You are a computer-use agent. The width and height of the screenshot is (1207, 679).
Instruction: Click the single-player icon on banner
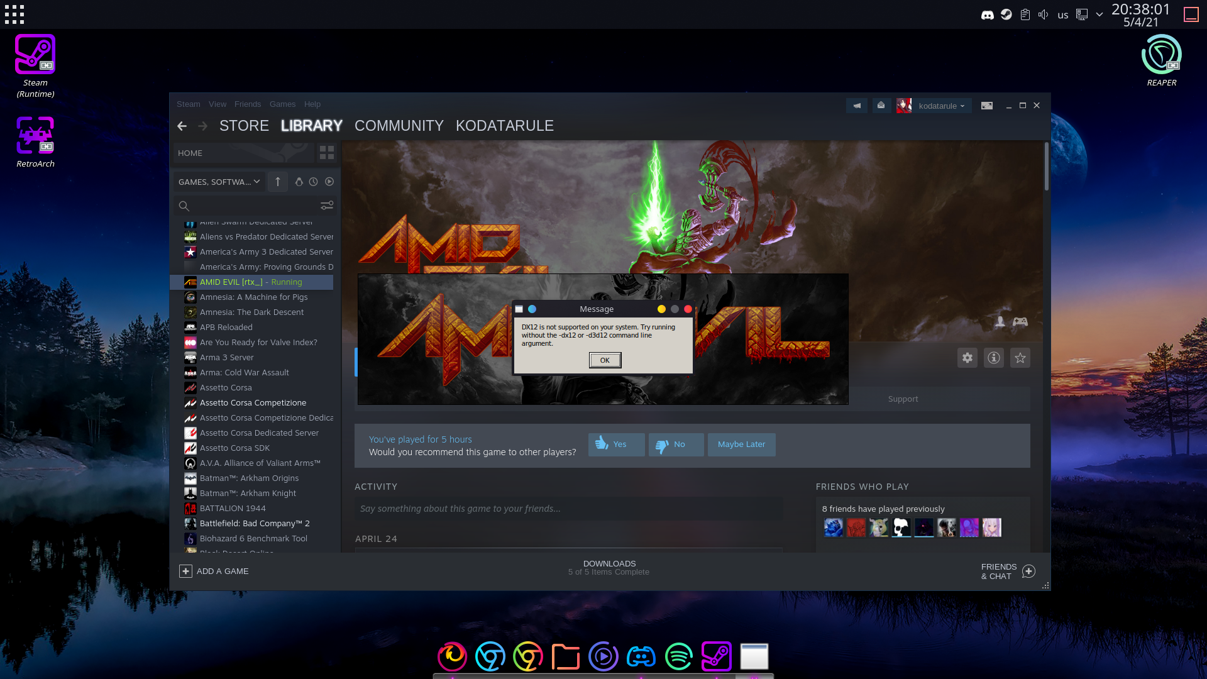pos(1000,322)
